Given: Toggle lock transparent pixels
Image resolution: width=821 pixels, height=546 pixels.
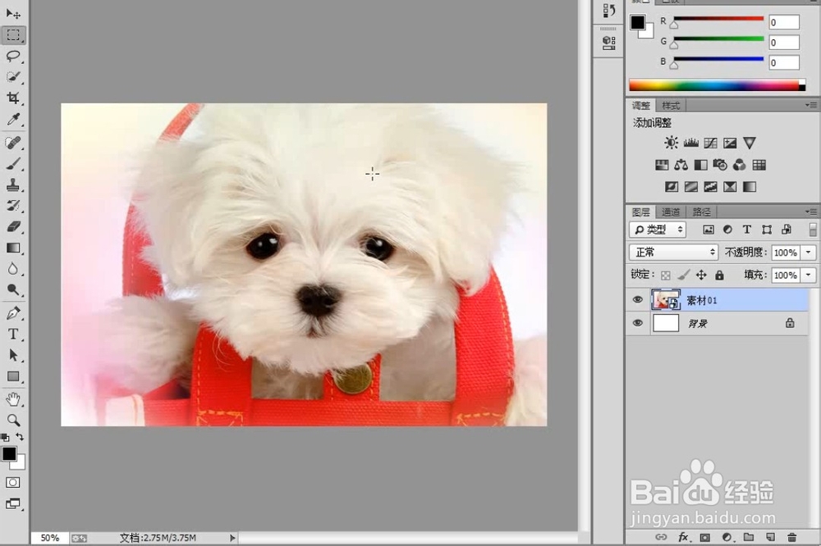Looking at the screenshot, I should [666, 275].
